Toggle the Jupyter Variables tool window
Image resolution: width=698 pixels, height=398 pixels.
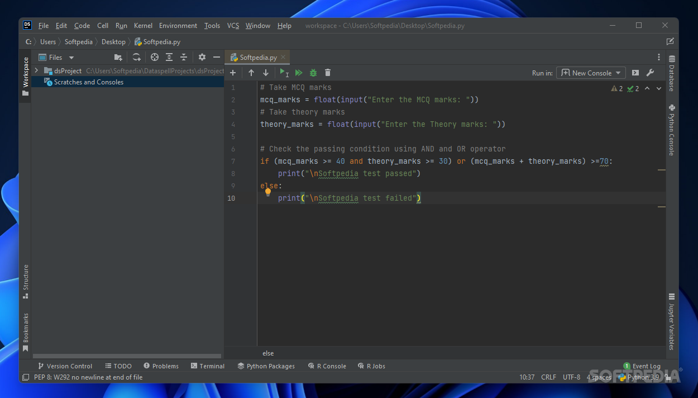click(x=672, y=321)
